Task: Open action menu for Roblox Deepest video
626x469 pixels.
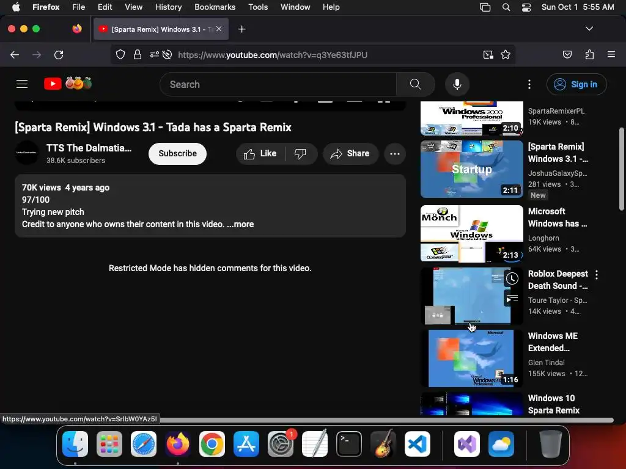Action: click(597, 274)
